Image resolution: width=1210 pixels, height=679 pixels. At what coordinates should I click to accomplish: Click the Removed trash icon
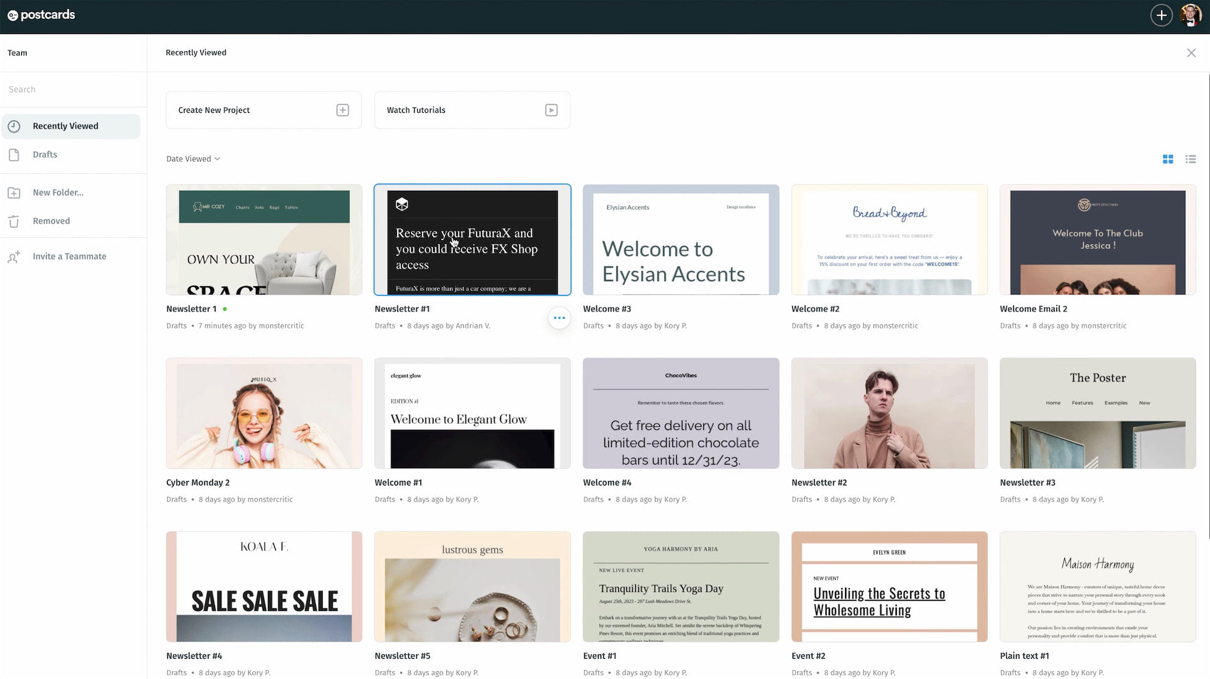14,221
